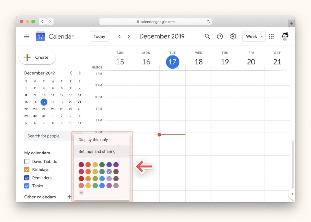The width and height of the screenshot is (311, 222).
Task: Open the main menu hamburger icon
Action: (x=26, y=36)
